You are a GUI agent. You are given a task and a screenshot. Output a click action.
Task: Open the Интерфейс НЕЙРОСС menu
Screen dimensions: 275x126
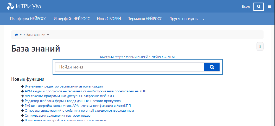pos(72,19)
